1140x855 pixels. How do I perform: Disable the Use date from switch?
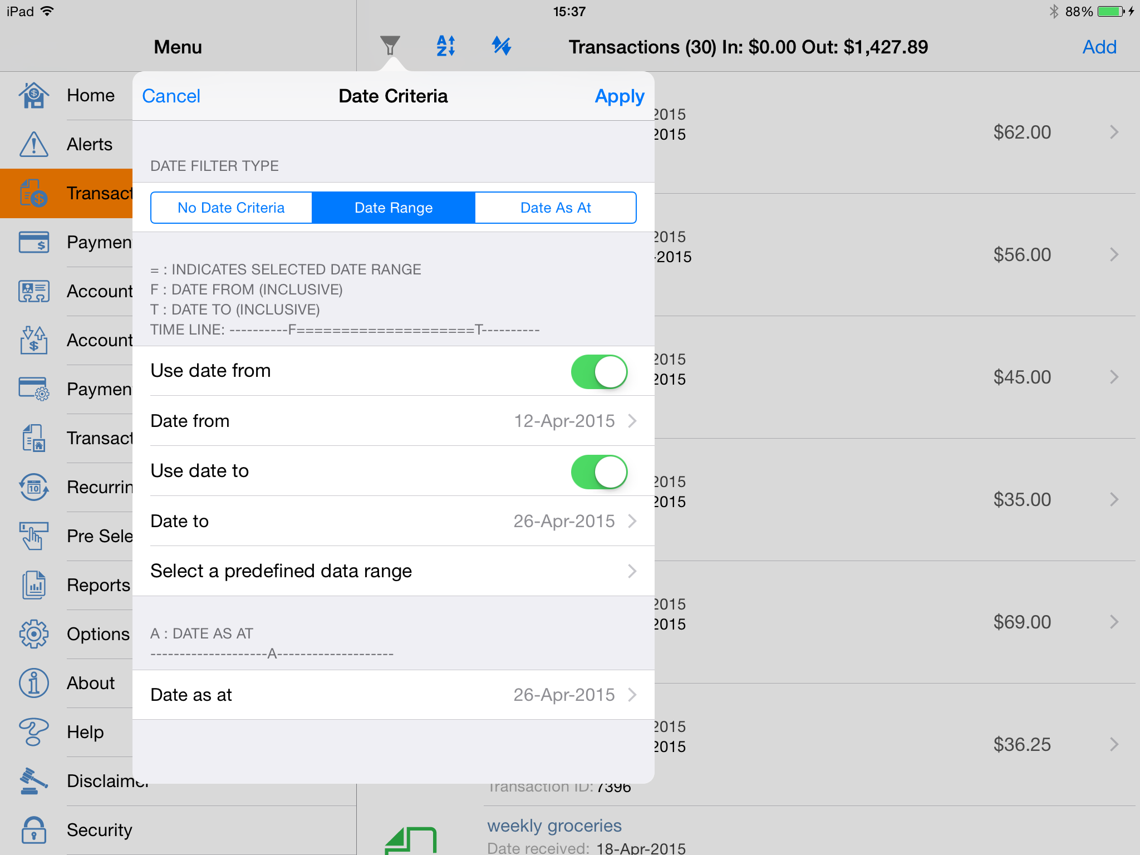599,371
